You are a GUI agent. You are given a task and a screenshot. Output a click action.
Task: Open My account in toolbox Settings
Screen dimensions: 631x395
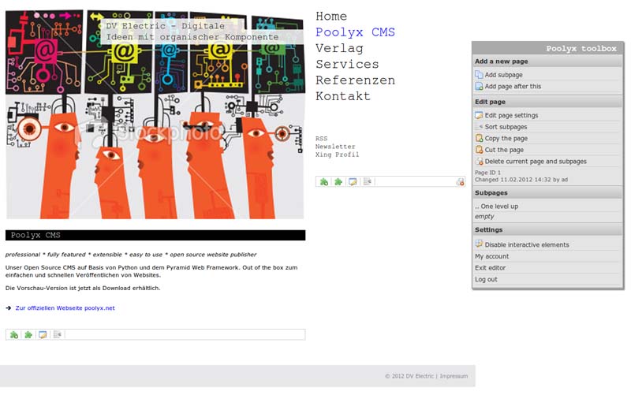pos(491,256)
